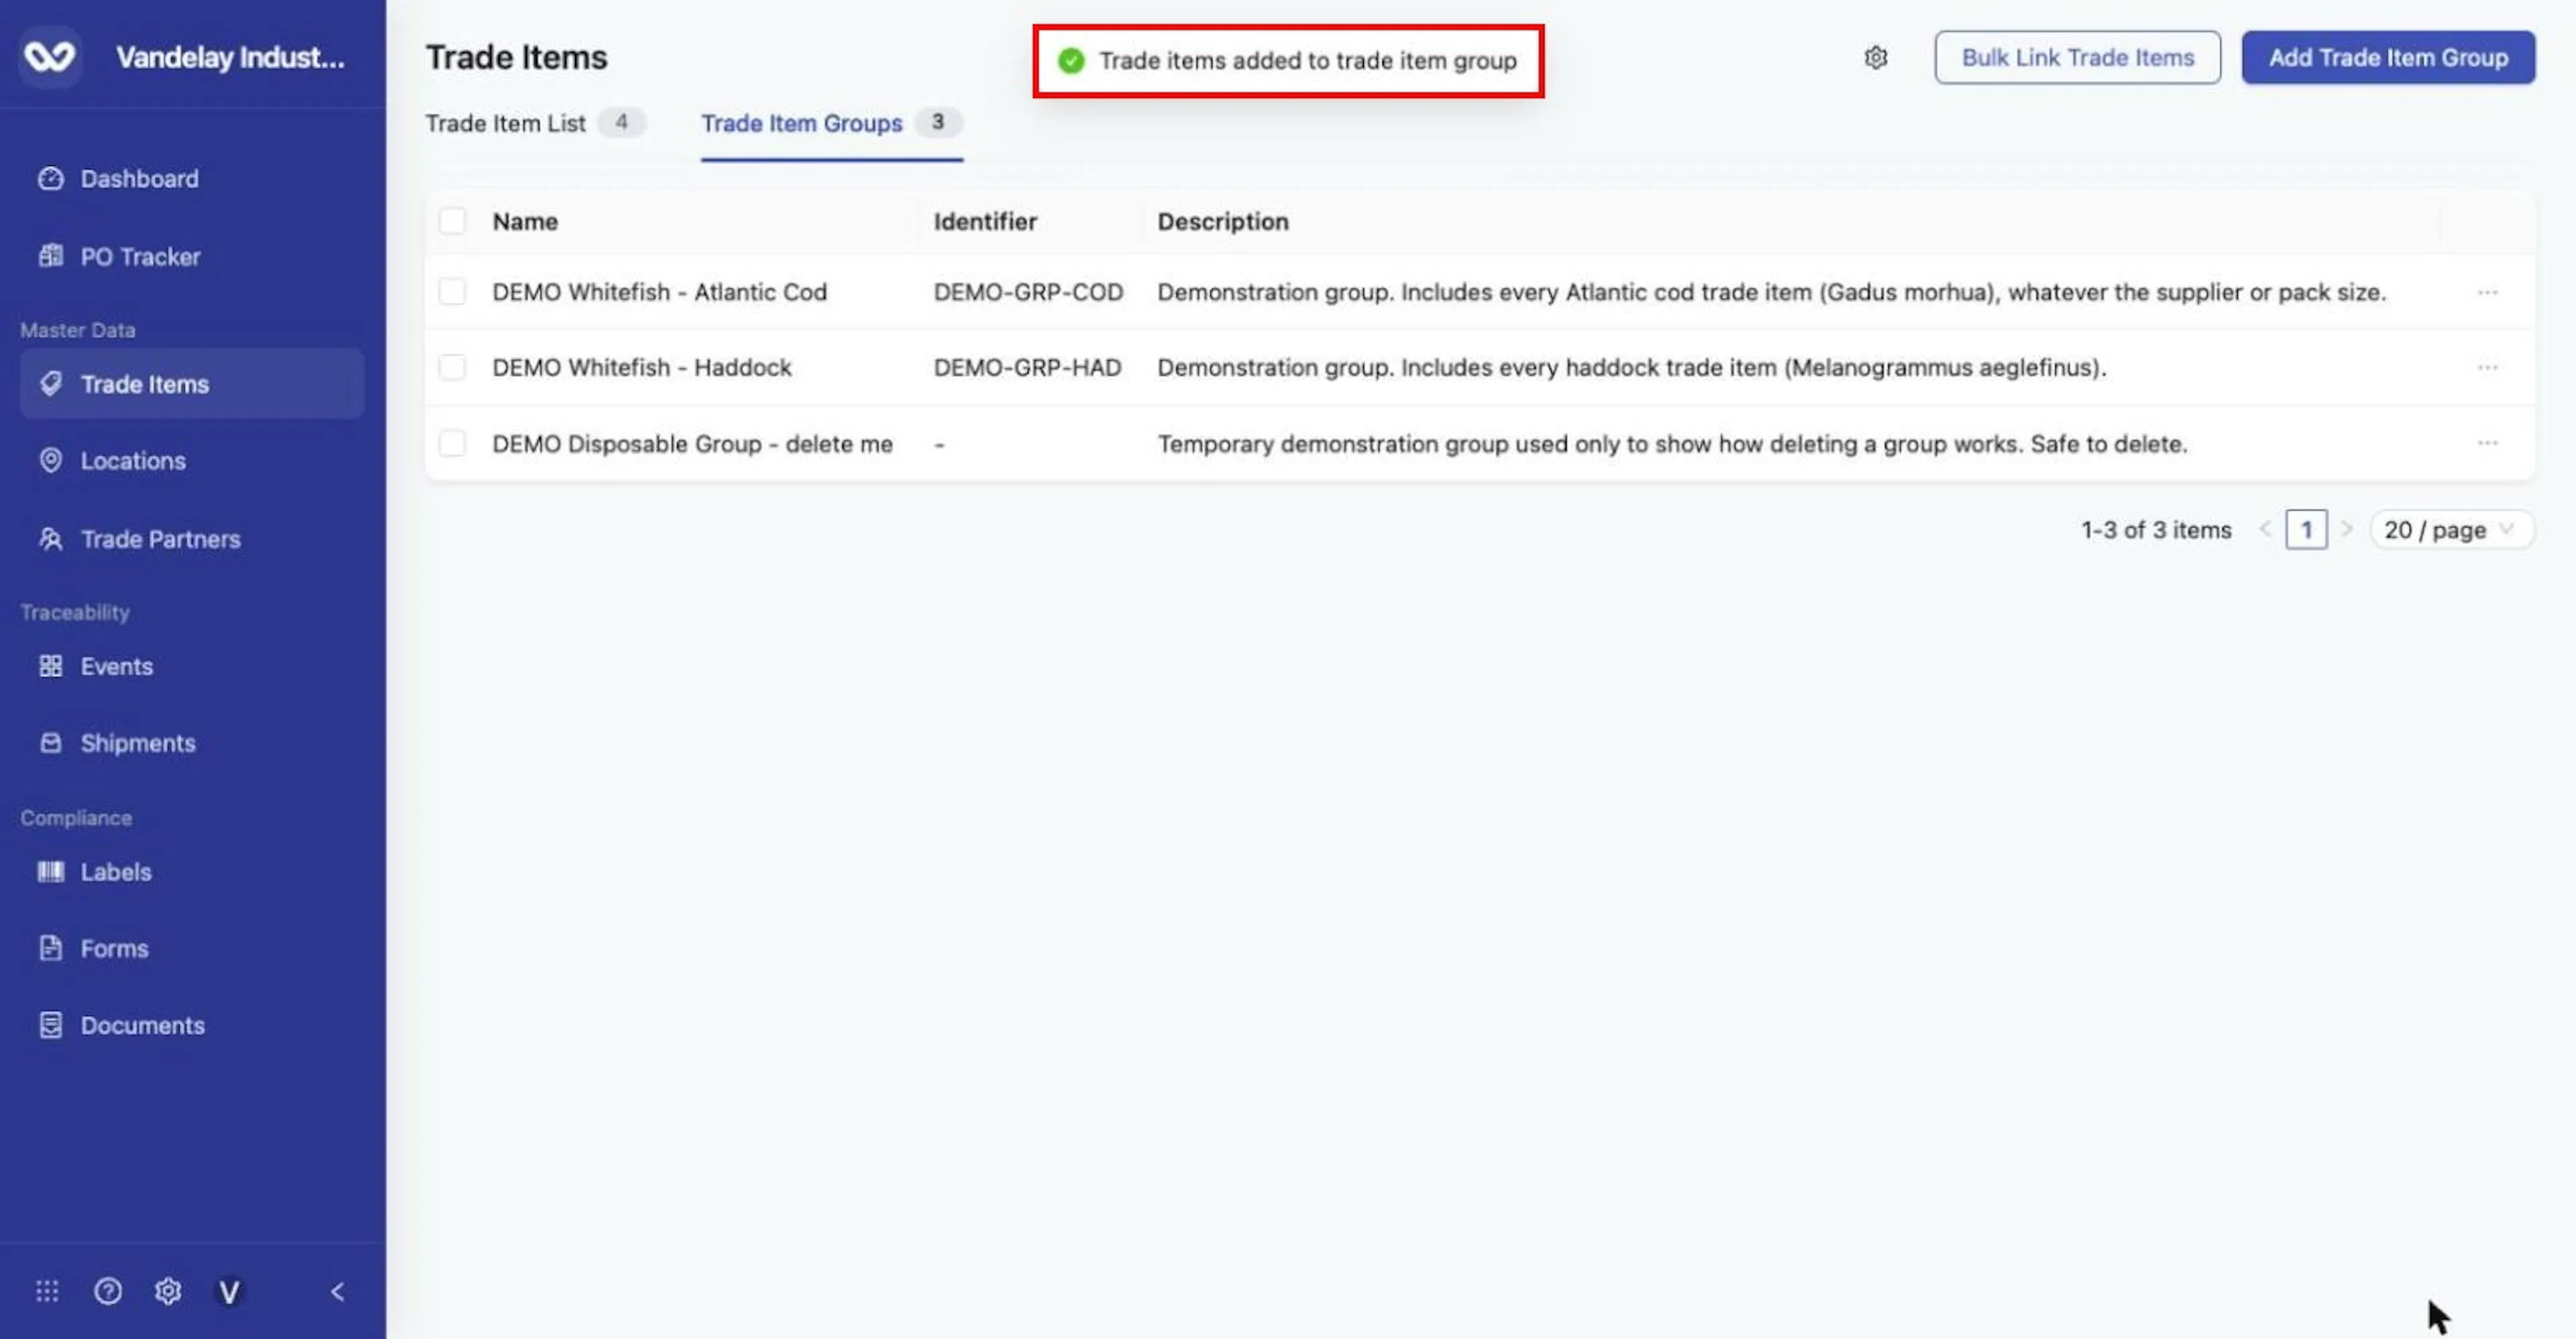Check the DEMO Whitefish - Atlantic Cod row
The width and height of the screenshot is (2576, 1339).
point(452,292)
